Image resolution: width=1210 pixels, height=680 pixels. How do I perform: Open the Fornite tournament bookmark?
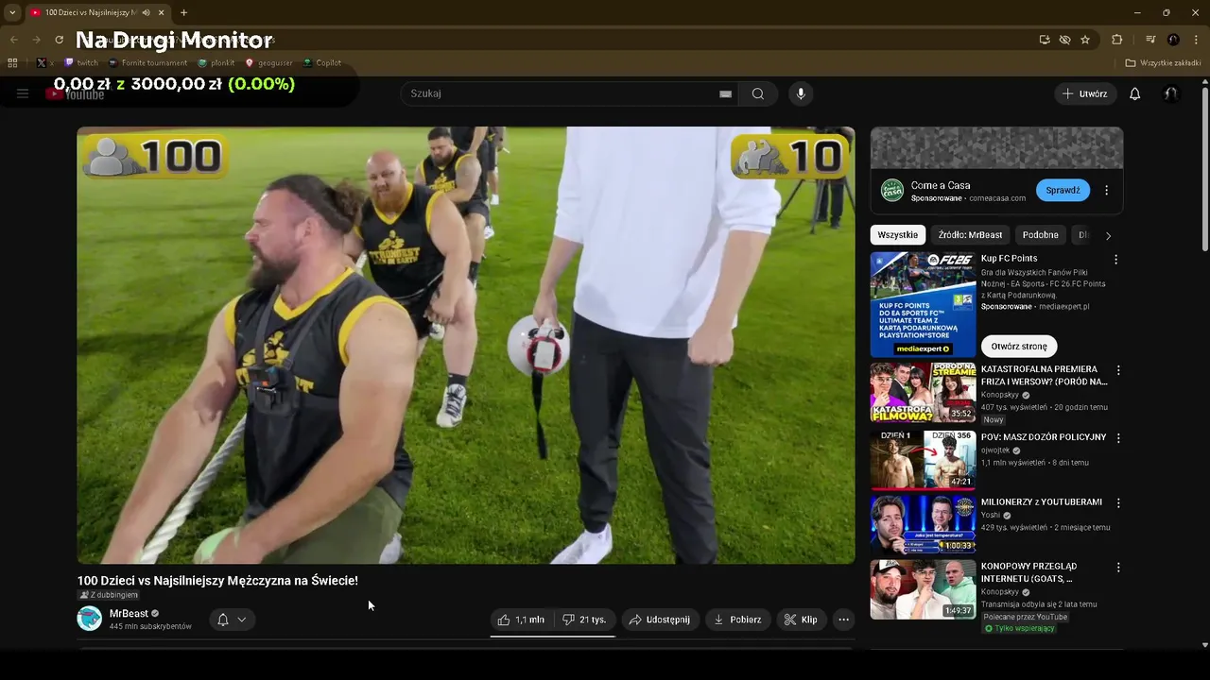pos(147,63)
